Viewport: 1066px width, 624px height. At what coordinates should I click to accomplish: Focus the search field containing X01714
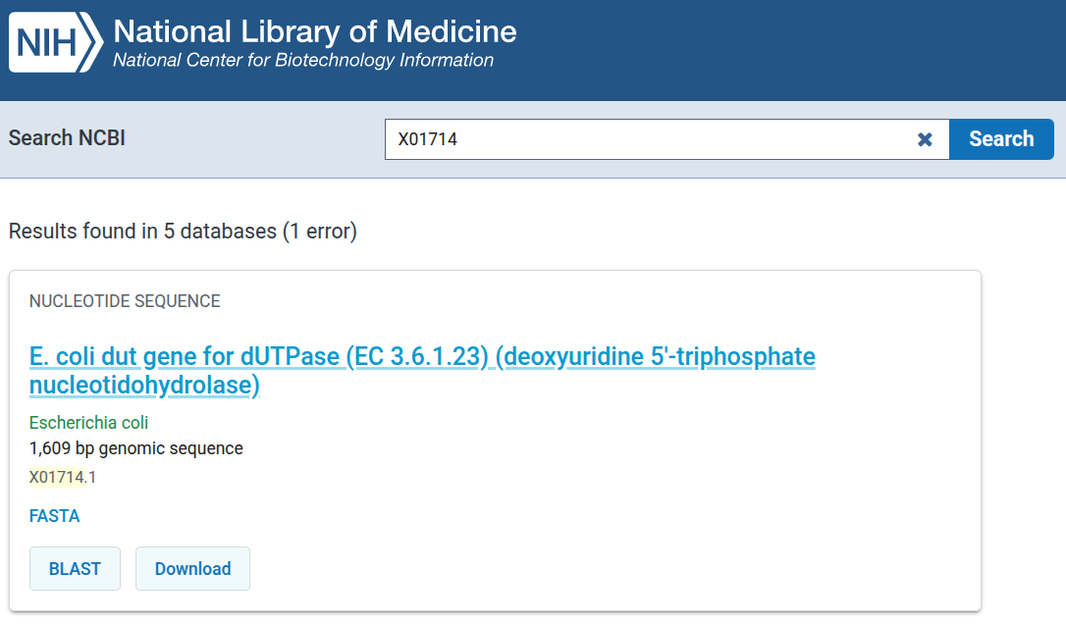649,139
